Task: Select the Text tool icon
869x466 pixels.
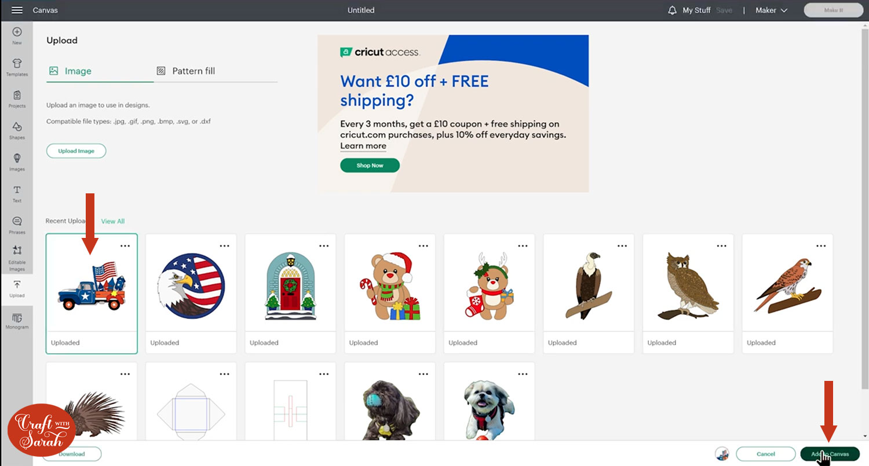Action: click(17, 190)
